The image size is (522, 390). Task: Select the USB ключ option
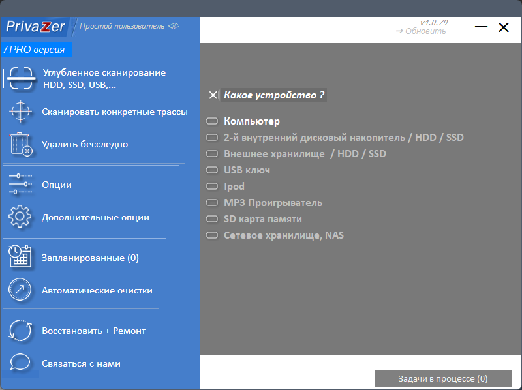point(238,170)
